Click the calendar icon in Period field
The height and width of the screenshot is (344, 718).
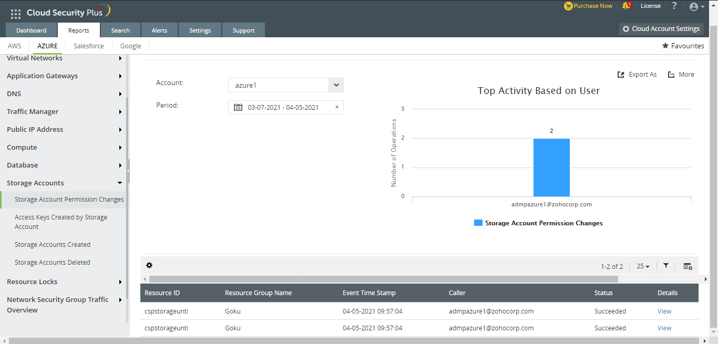point(238,107)
